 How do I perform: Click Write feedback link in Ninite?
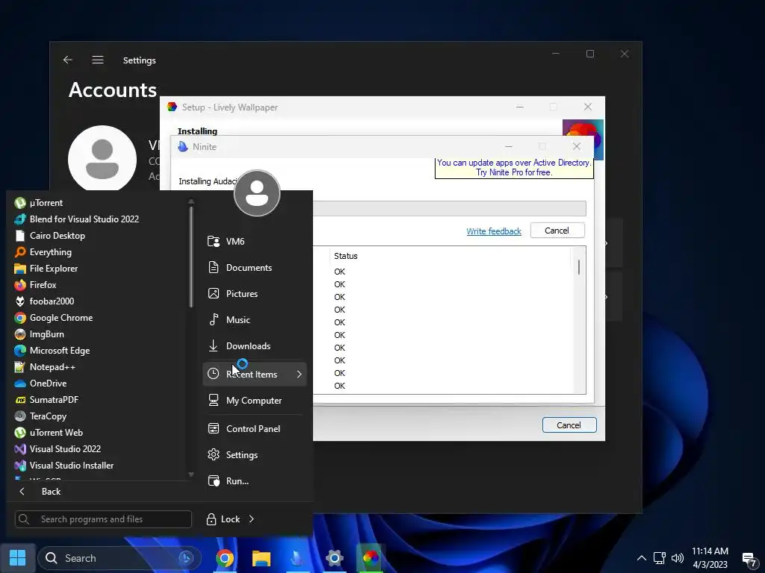tap(494, 231)
